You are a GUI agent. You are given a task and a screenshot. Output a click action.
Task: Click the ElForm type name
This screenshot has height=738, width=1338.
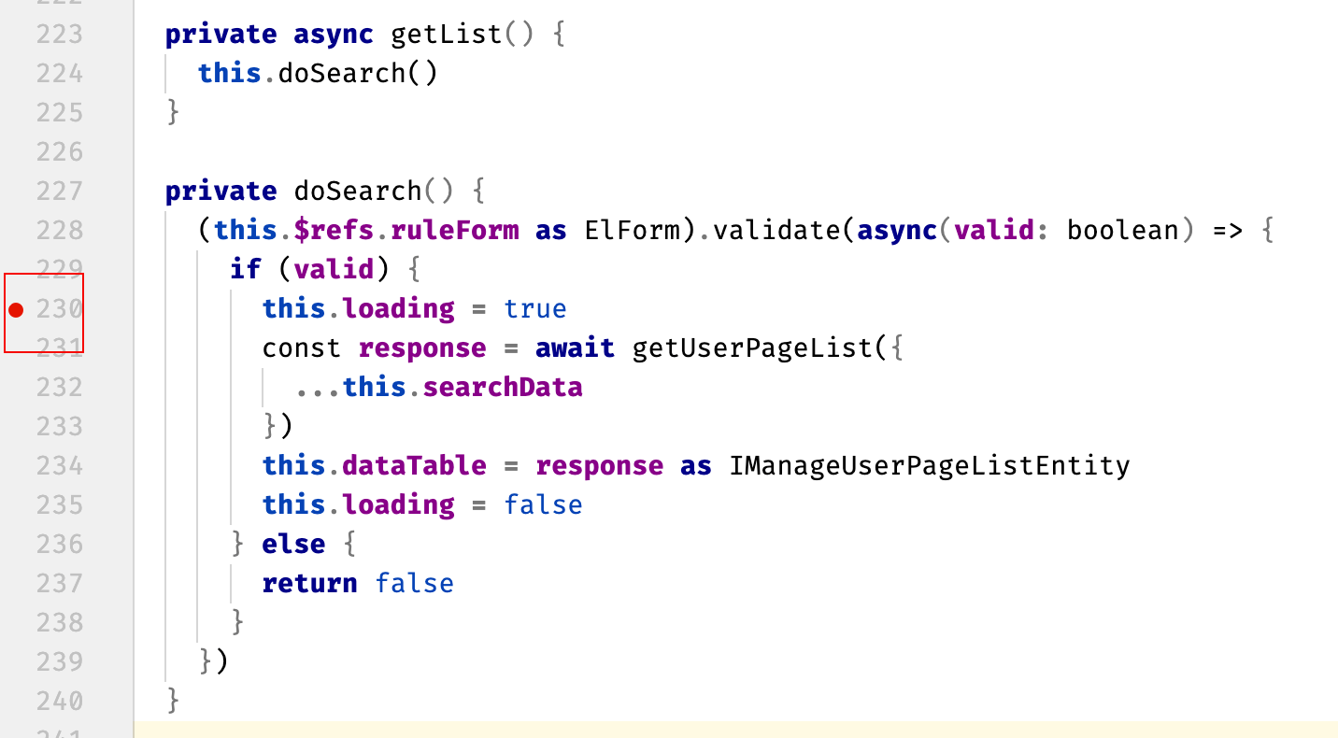point(631,231)
